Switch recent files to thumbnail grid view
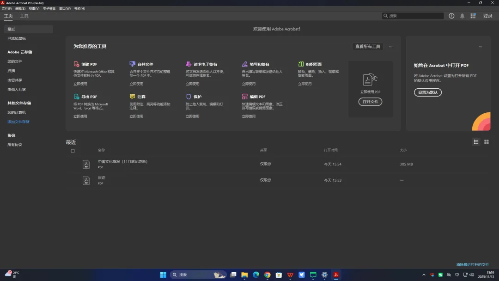 (x=486, y=142)
